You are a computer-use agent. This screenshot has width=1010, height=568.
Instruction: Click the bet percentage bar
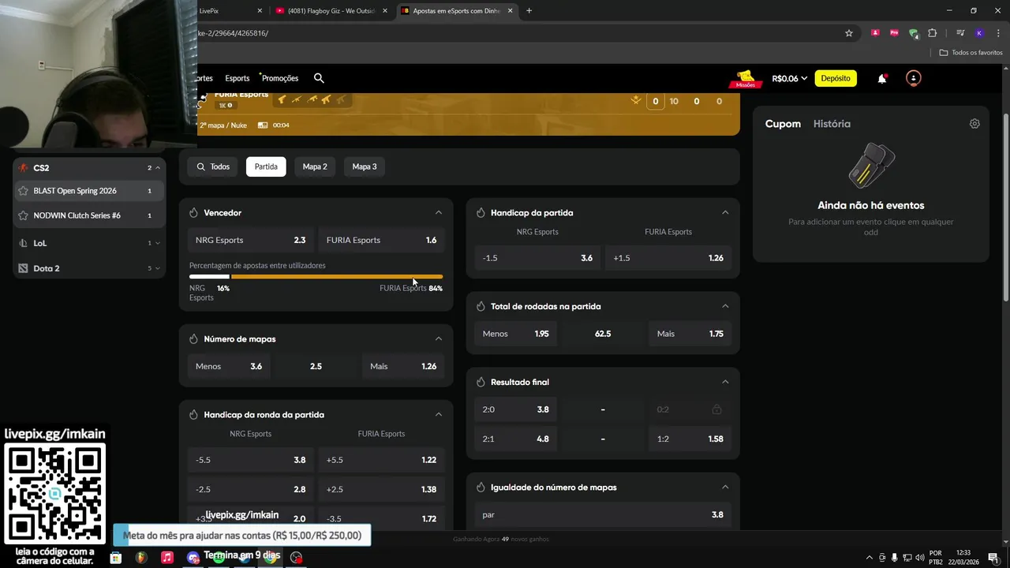click(316, 277)
